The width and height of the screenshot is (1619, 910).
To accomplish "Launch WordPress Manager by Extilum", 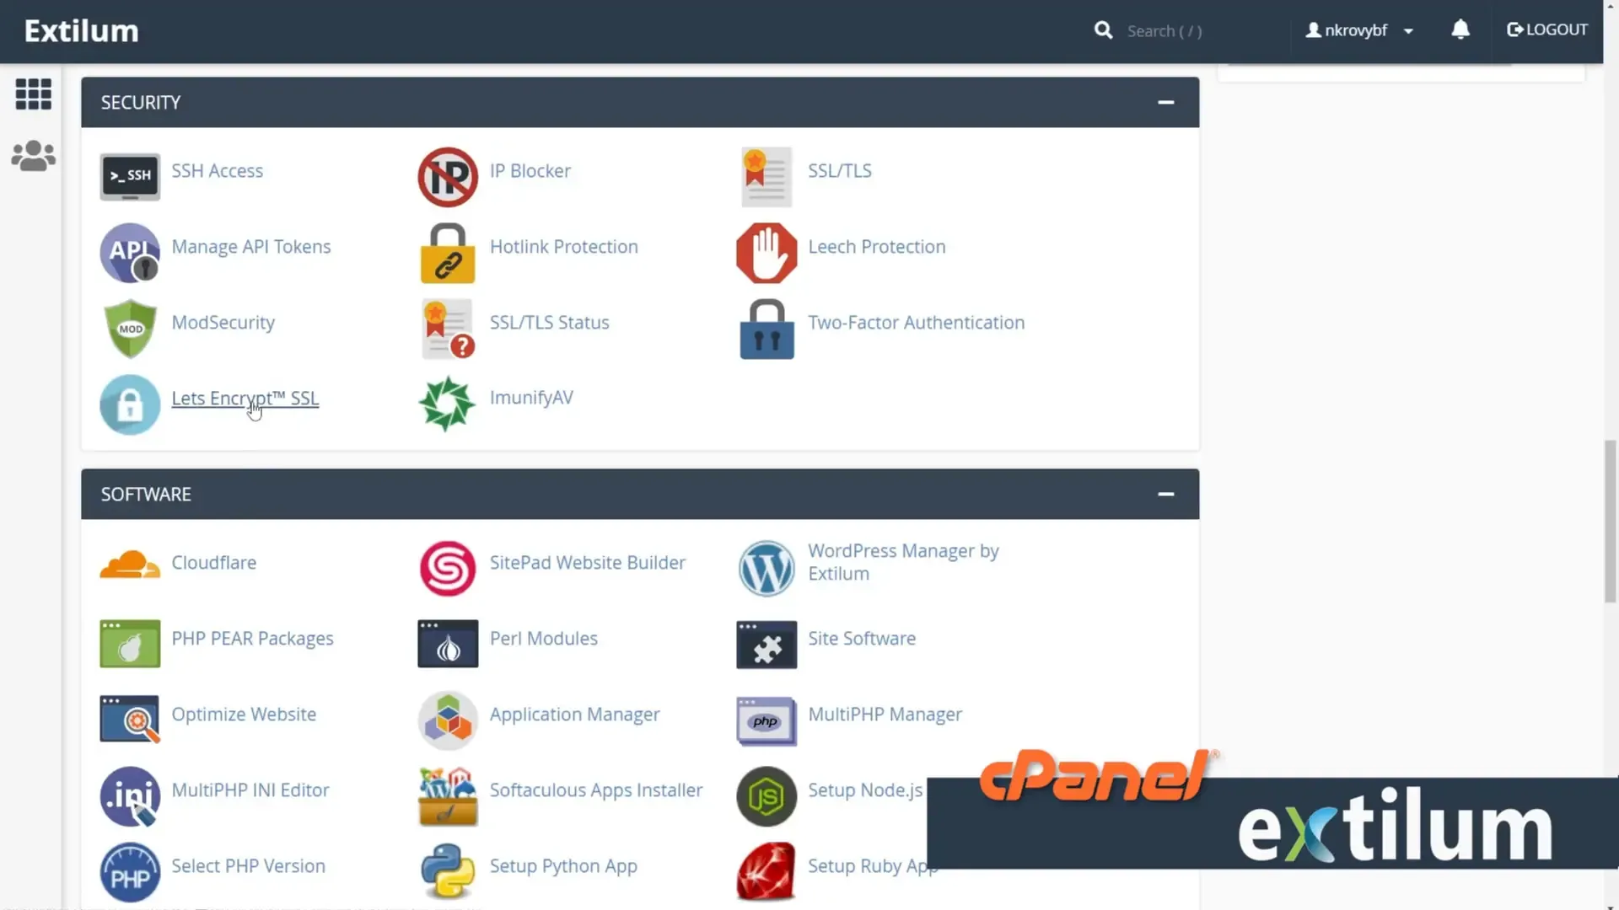I will [903, 562].
